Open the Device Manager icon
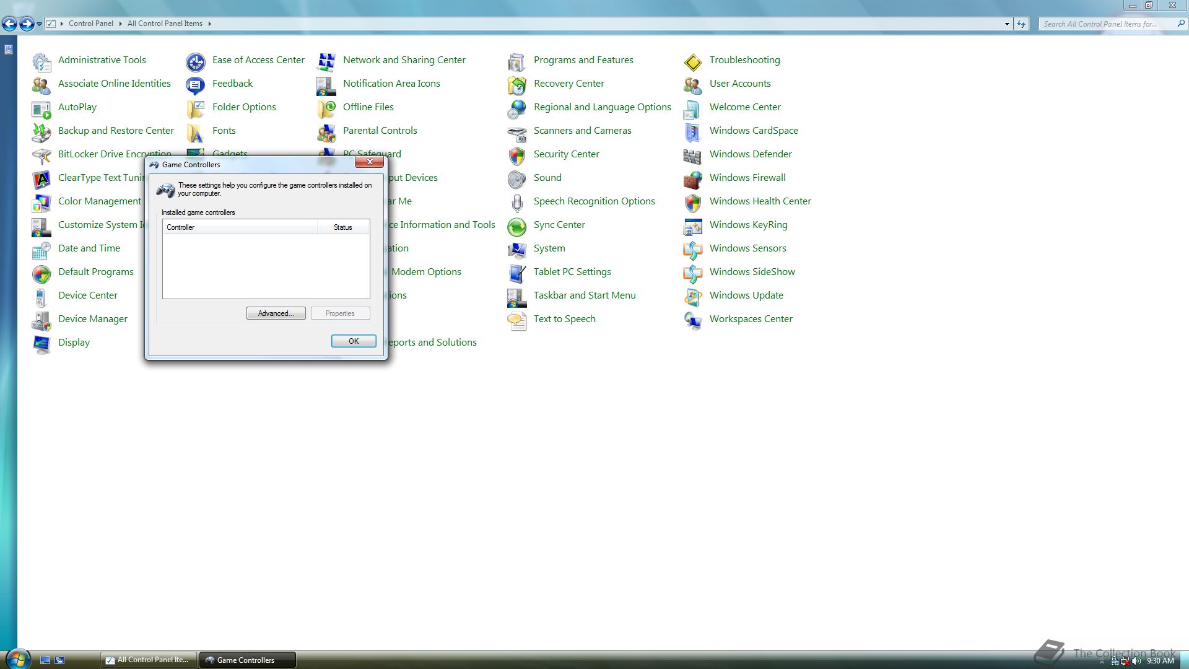The width and height of the screenshot is (1189, 669). tap(41, 321)
